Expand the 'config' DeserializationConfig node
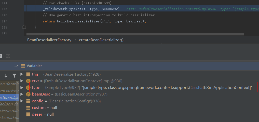 click(22, 101)
